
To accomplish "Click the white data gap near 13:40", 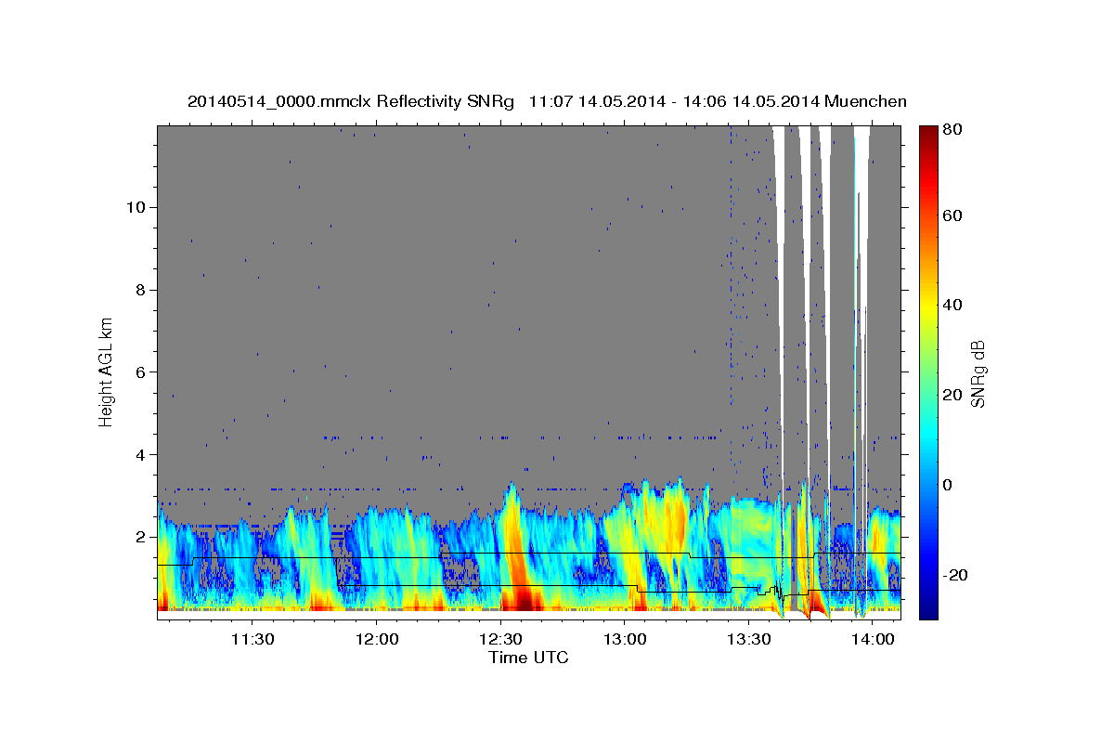I will pyautogui.click(x=778, y=279).
